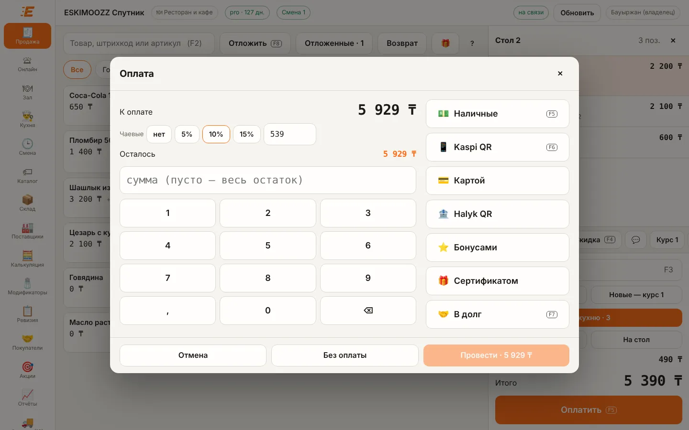Pay with Наличные (cash)
Image resolution: width=689 pixels, height=430 pixels.
498,114
